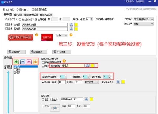Select the 图片抽奖 radio button
The width and height of the screenshot is (158, 114).
tap(18, 9)
